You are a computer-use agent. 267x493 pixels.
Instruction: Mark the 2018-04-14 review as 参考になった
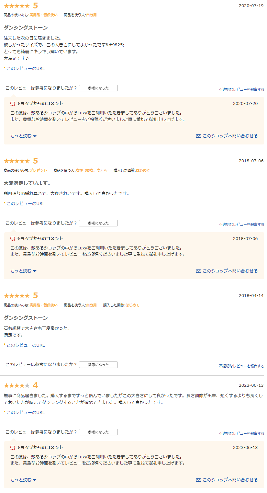point(98,365)
